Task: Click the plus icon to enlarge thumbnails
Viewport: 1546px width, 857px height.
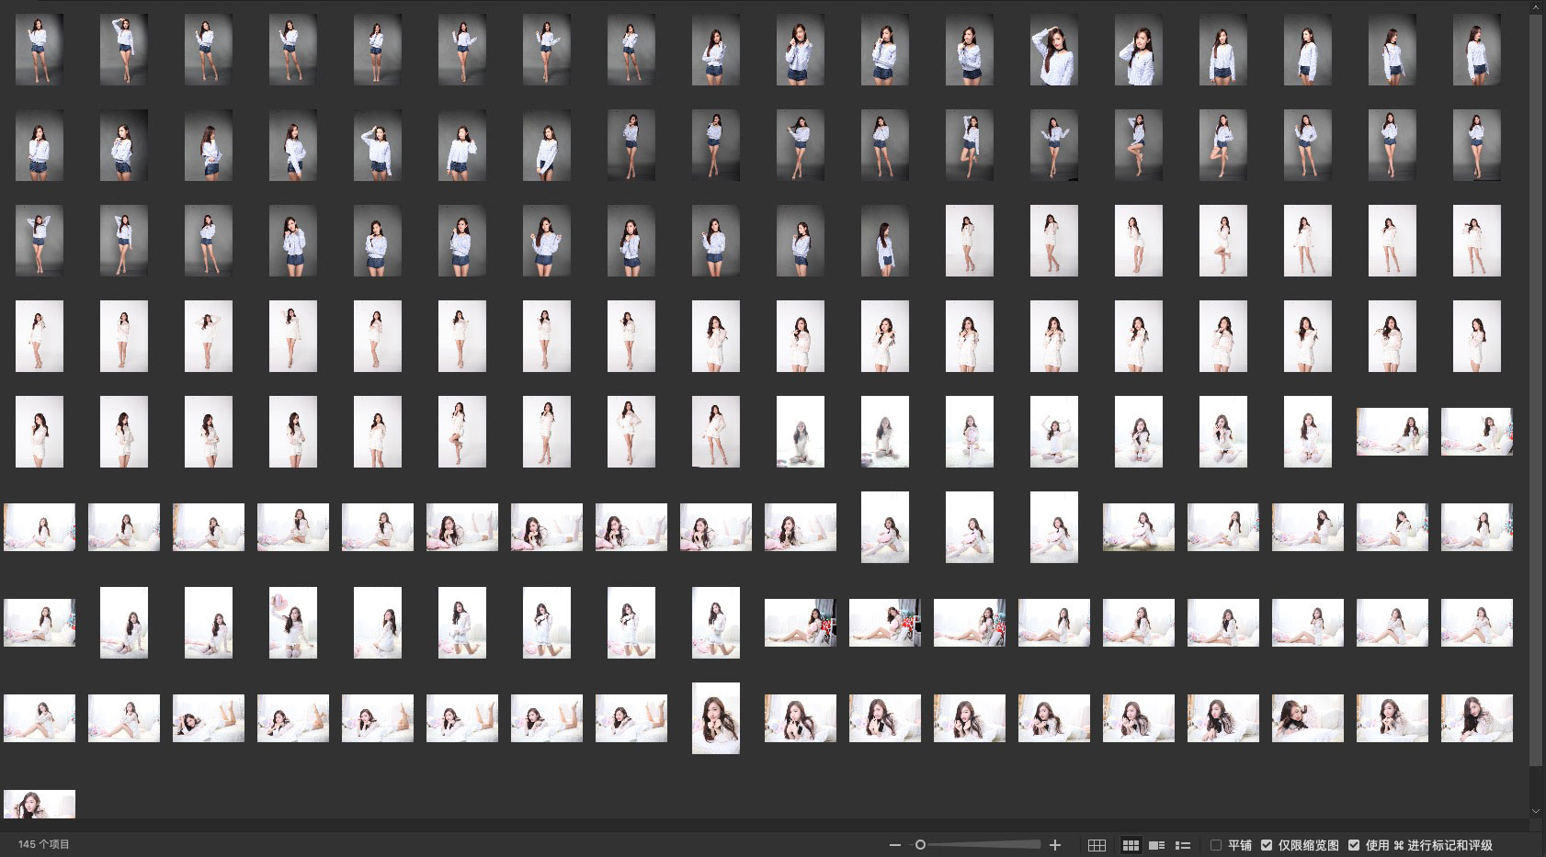Action: point(1055,845)
